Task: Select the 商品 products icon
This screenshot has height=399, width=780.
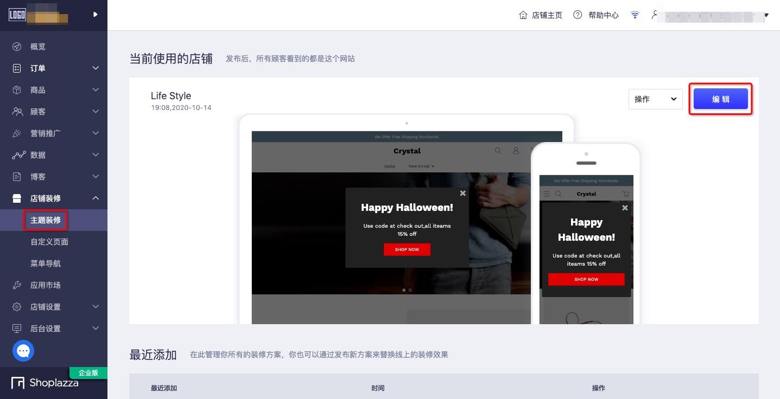Action: (x=17, y=90)
